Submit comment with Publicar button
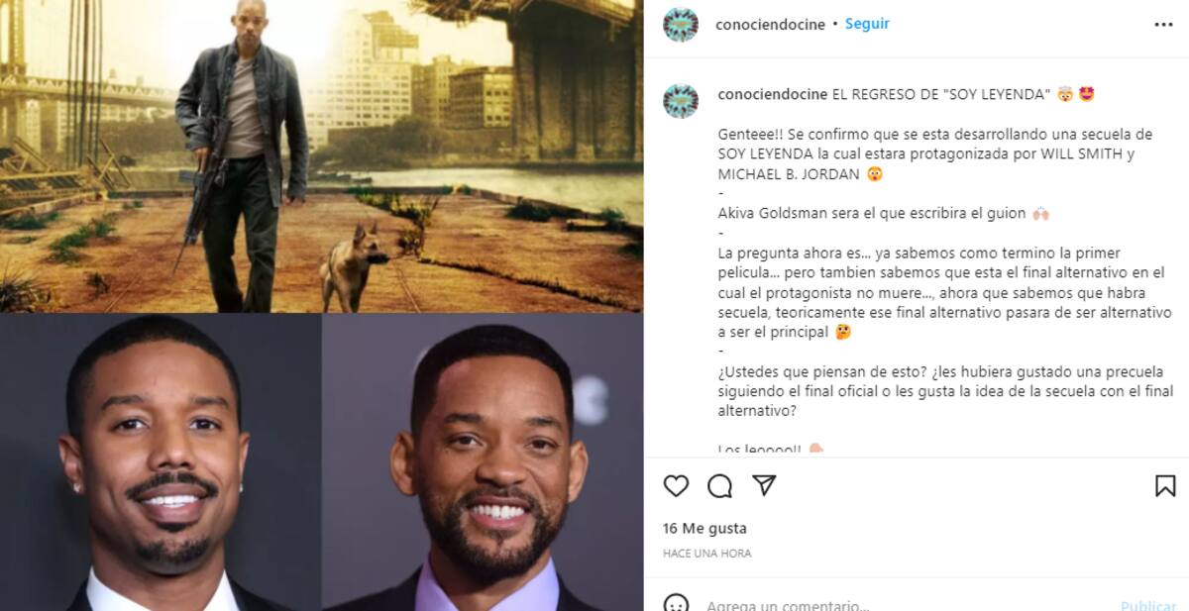This screenshot has width=1189, height=611. pyautogui.click(x=1148, y=605)
